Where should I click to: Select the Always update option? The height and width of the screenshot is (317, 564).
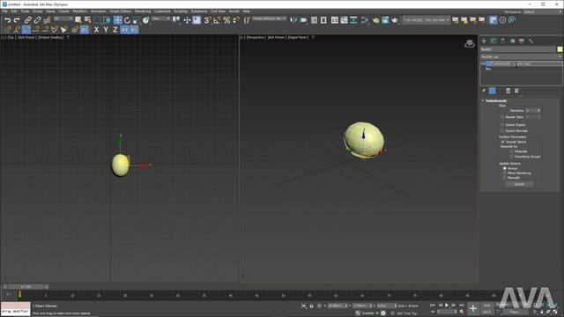(504, 168)
